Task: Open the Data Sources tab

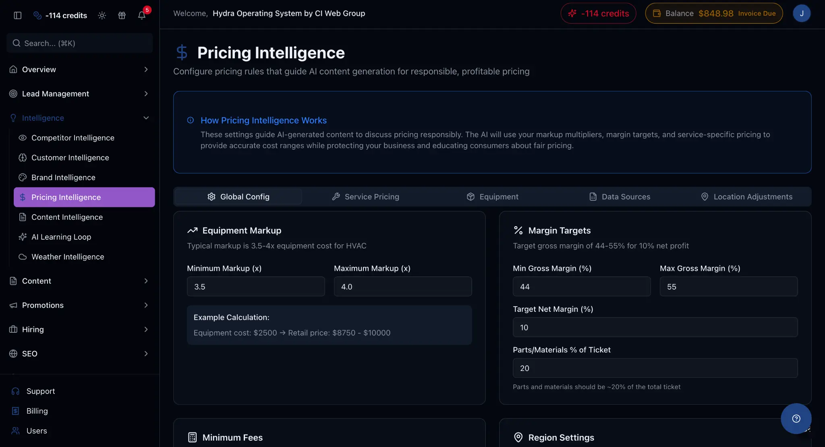Action: (x=619, y=197)
